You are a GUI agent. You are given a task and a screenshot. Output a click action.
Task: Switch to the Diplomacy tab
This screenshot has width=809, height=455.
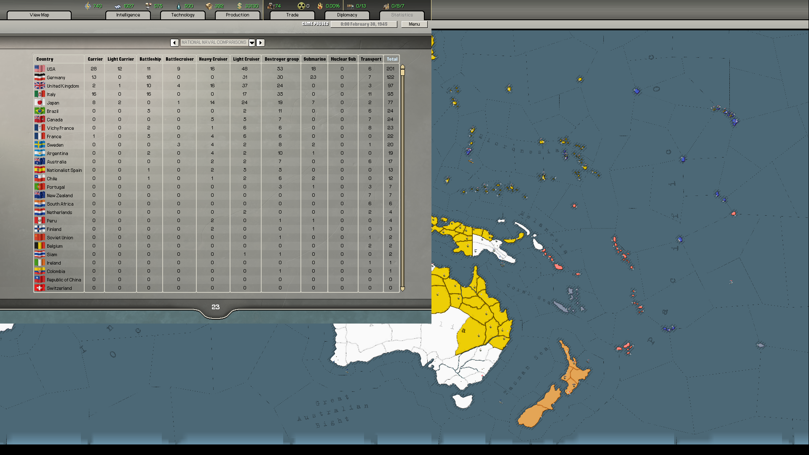coord(347,15)
